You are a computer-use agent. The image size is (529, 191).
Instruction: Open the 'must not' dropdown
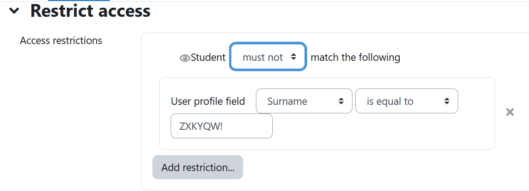268,57
